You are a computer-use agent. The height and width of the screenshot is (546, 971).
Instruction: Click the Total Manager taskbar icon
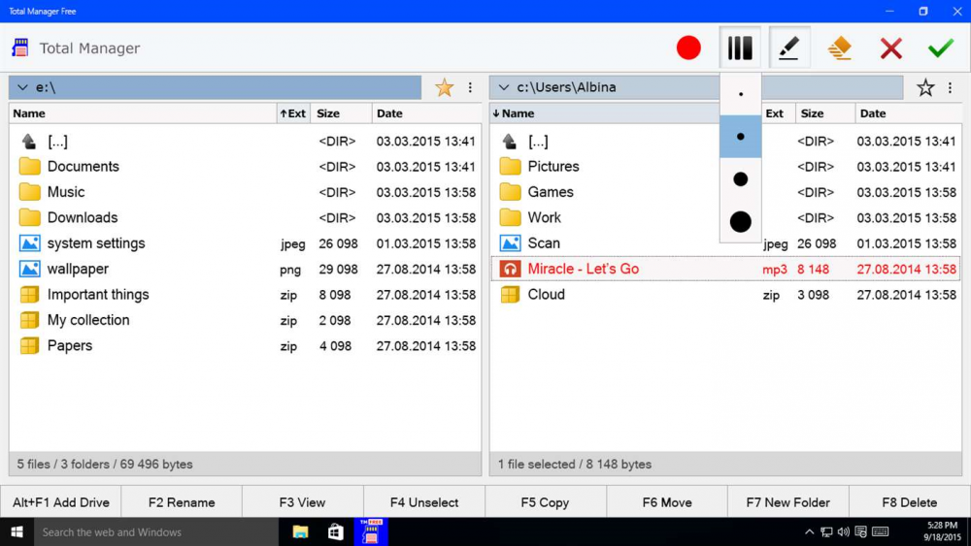[x=370, y=531]
